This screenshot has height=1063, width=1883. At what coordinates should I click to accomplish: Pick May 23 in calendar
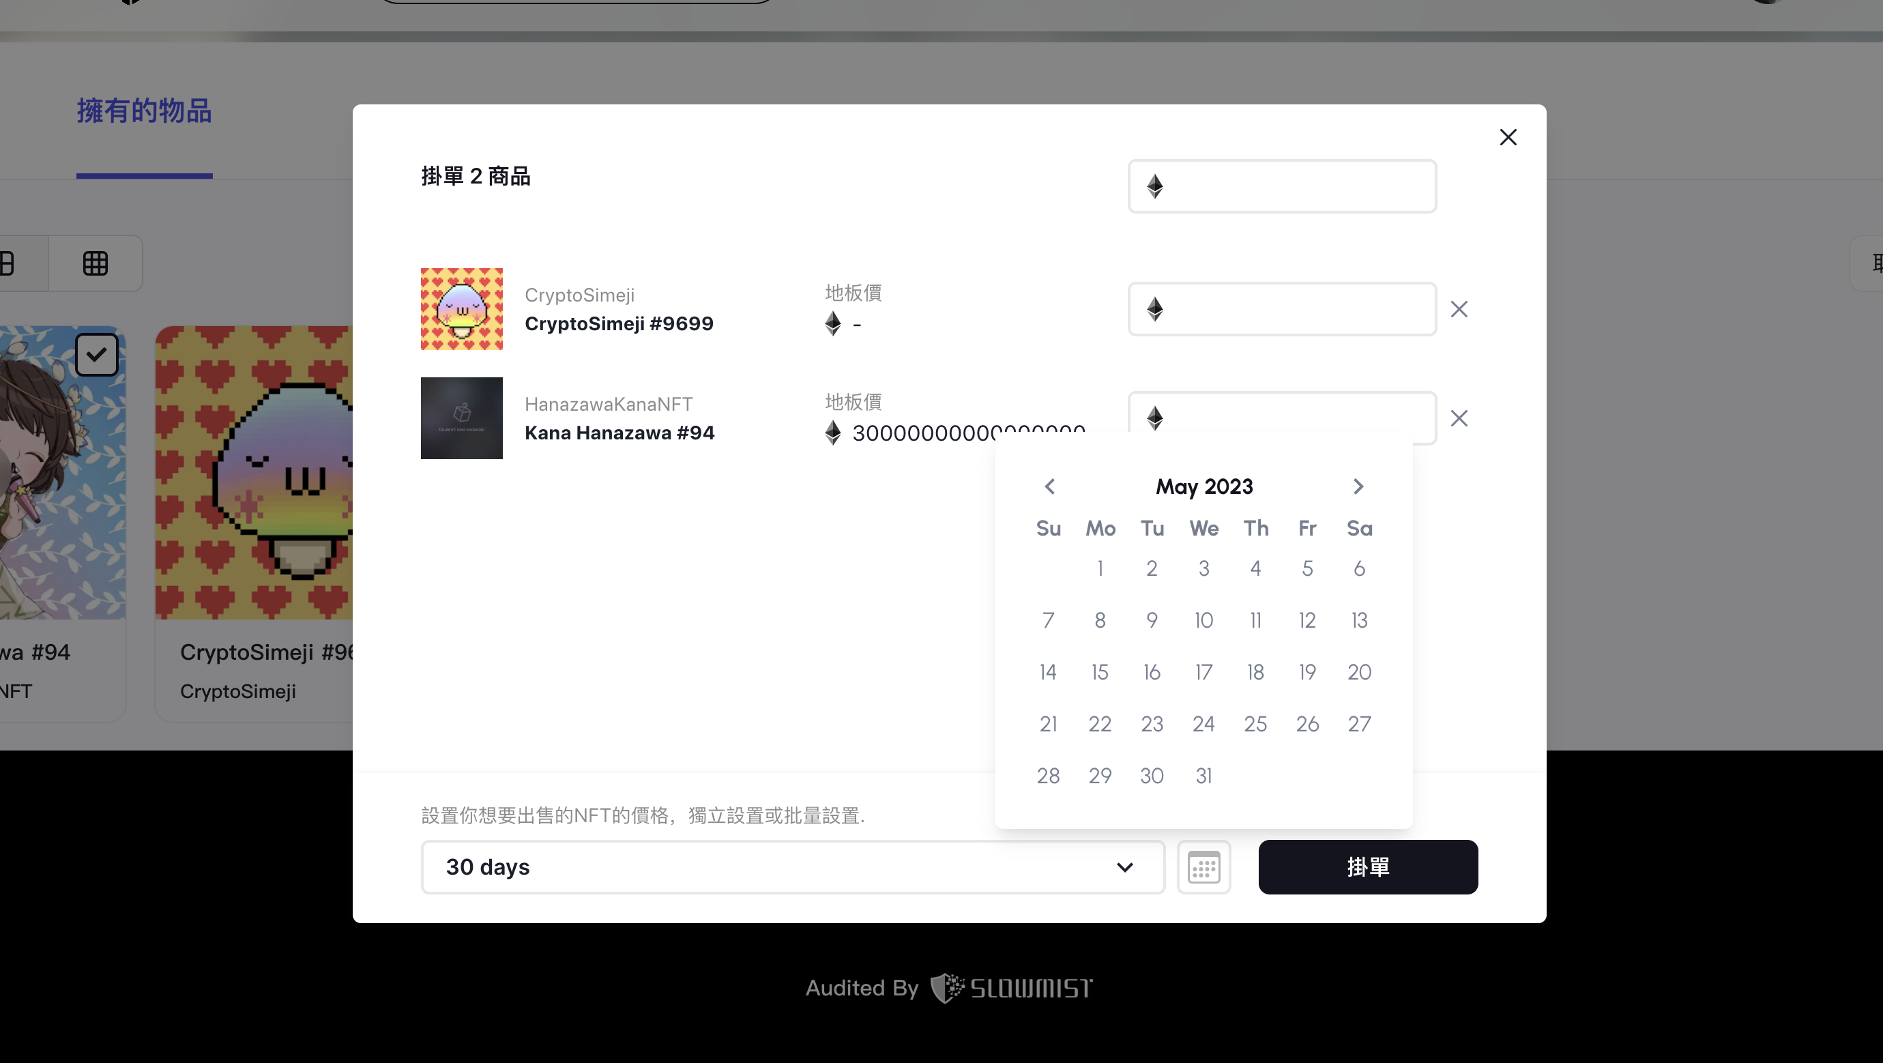point(1152,725)
